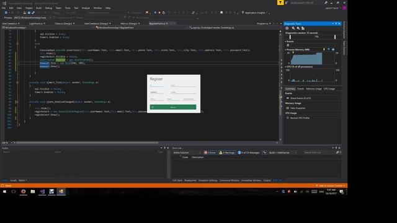Open the Application Insights toolbar dropdown
This screenshot has width=397, height=223.
coord(255,12)
